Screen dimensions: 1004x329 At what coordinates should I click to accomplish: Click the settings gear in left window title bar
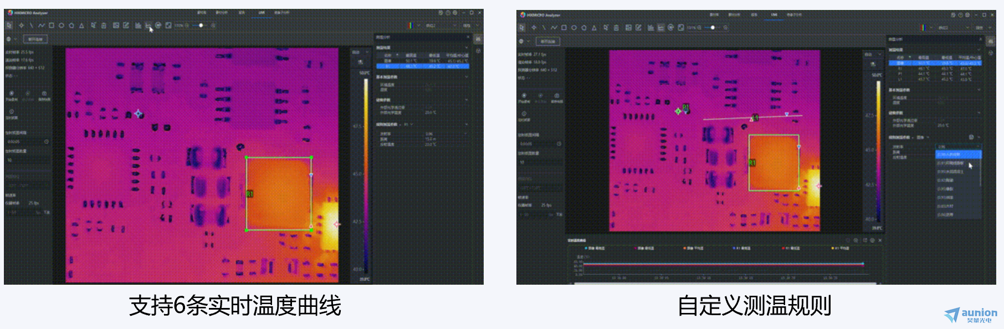point(455,12)
